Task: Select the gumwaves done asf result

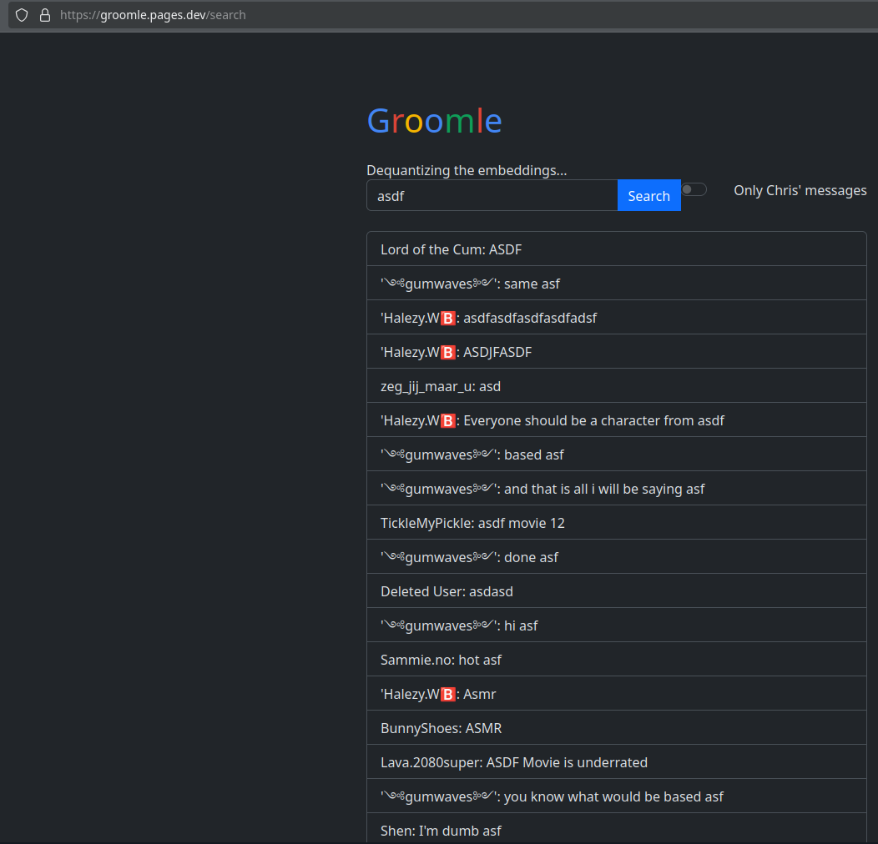Action: click(x=617, y=556)
